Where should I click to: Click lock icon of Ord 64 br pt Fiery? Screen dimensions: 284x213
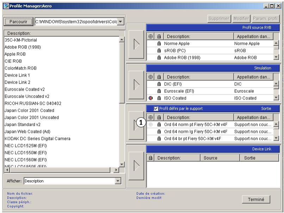click(x=159, y=138)
